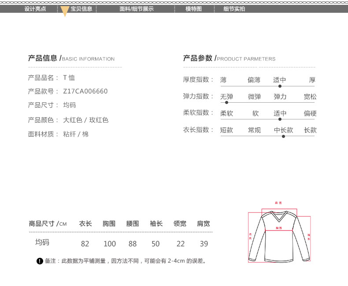The width and height of the screenshot is (348, 286).
Task: Click the product code Z17CA006660
Action: coord(85,91)
